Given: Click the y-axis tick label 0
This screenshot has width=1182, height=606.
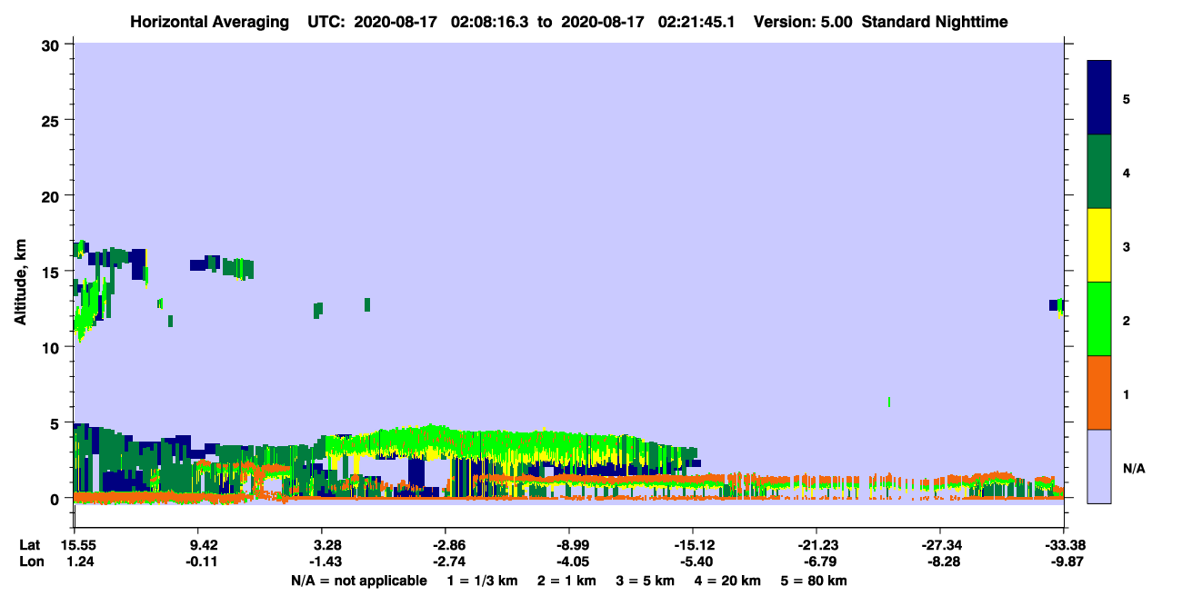Looking at the screenshot, I should (56, 498).
